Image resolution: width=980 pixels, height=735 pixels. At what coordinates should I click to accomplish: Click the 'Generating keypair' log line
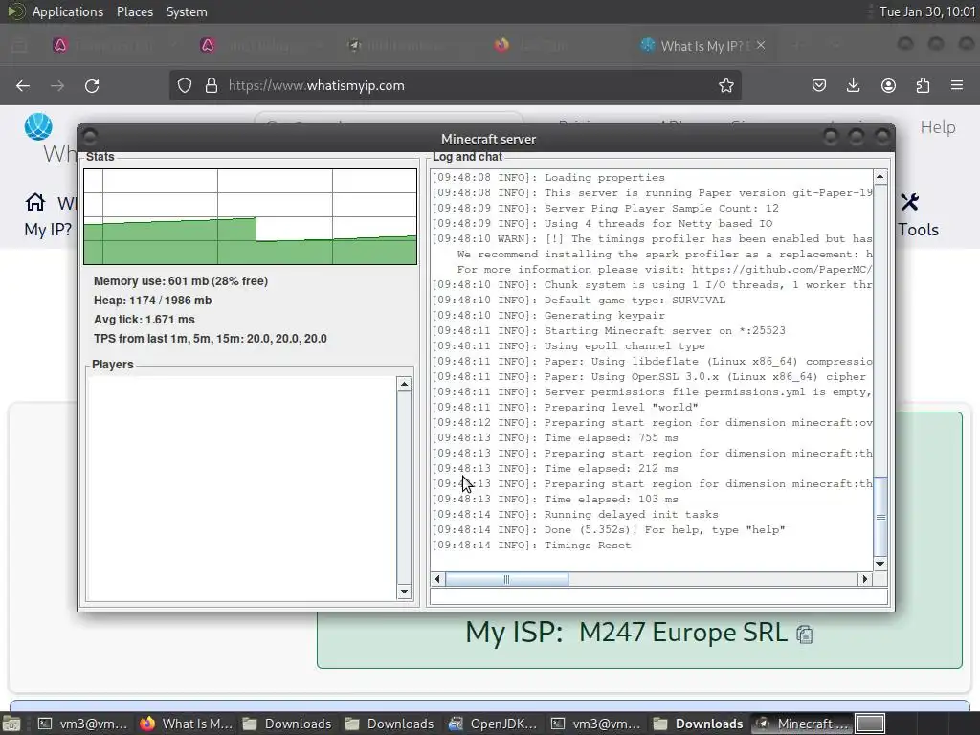548,316
